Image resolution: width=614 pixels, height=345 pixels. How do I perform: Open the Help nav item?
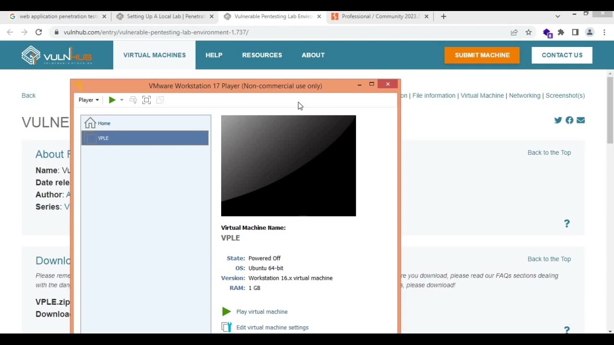214,55
